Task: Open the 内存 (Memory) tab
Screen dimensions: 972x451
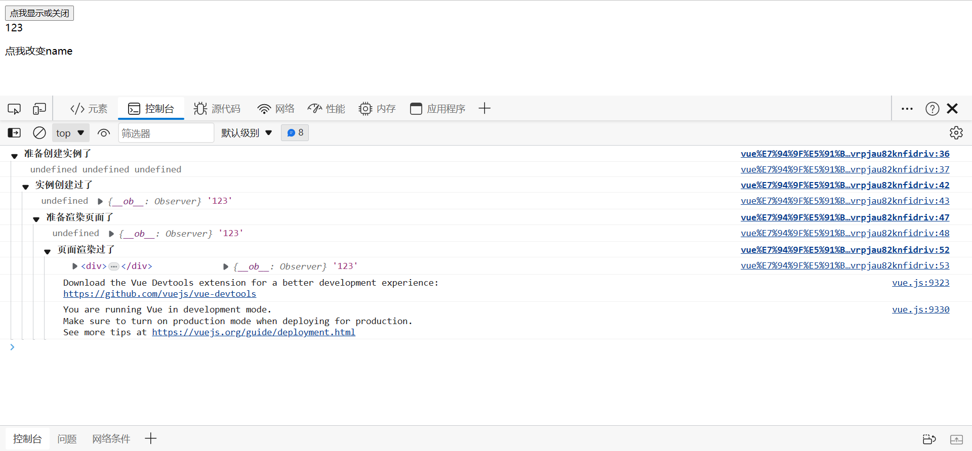Action: point(377,109)
